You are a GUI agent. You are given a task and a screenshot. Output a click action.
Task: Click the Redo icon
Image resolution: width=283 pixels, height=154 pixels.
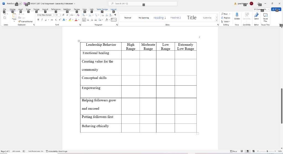5,18
